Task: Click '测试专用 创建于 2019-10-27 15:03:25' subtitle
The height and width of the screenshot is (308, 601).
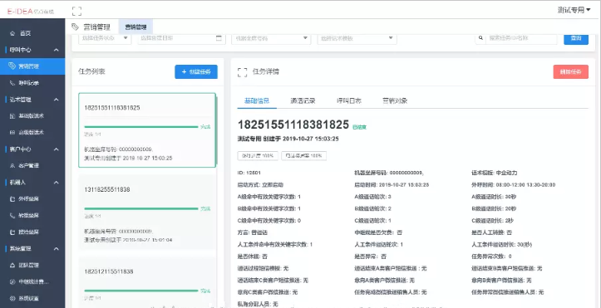Action: pyautogui.click(x=288, y=139)
